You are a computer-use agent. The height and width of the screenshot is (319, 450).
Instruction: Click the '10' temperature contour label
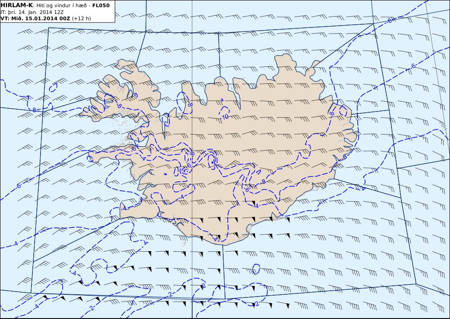[x=225, y=117]
